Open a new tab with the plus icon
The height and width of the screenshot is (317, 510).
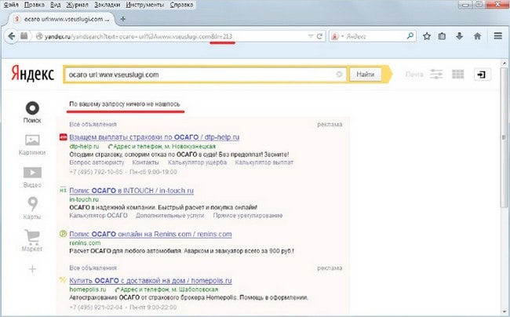(123, 19)
